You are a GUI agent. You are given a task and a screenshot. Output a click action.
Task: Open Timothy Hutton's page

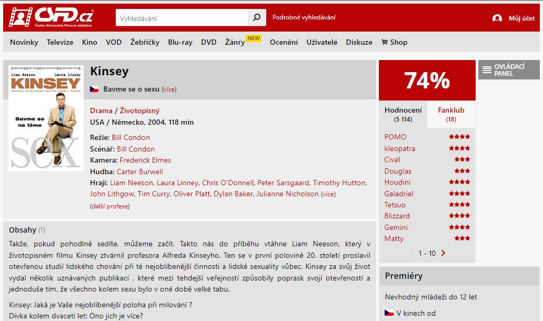pos(339,183)
